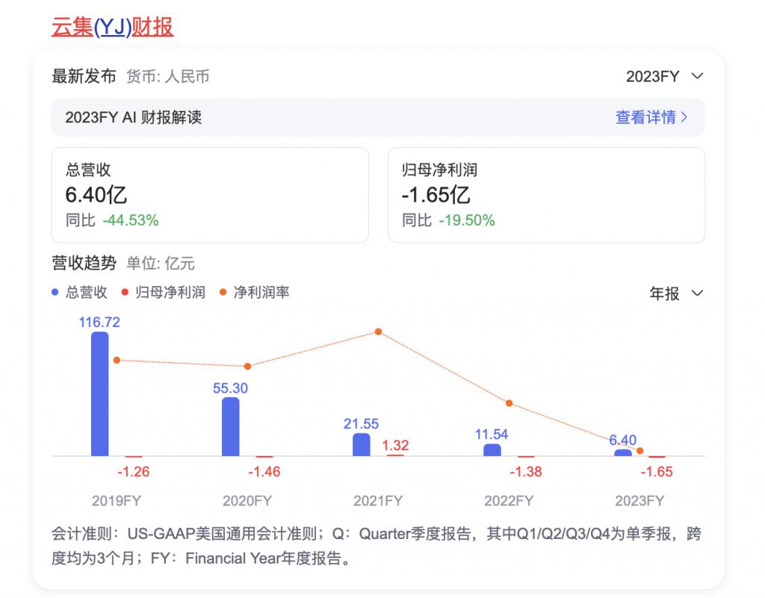Toggle the 净利润率 legend series
This screenshot has height=598, width=765.
pyautogui.click(x=254, y=293)
